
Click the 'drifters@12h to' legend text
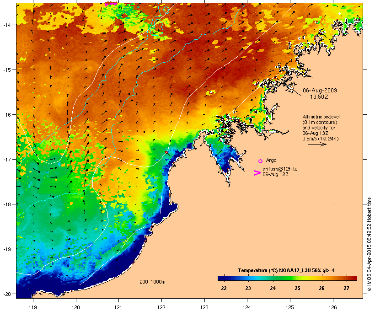point(280,169)
